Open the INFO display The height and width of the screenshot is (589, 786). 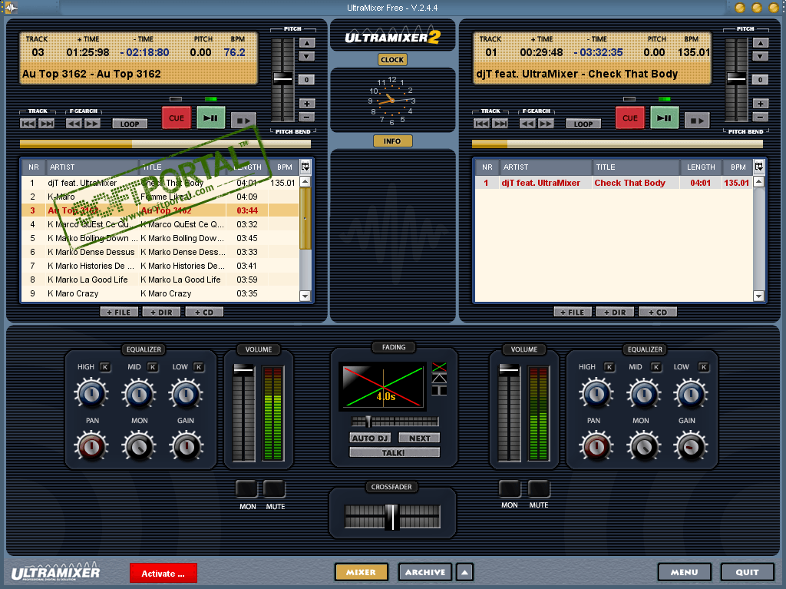coord(392,141)
